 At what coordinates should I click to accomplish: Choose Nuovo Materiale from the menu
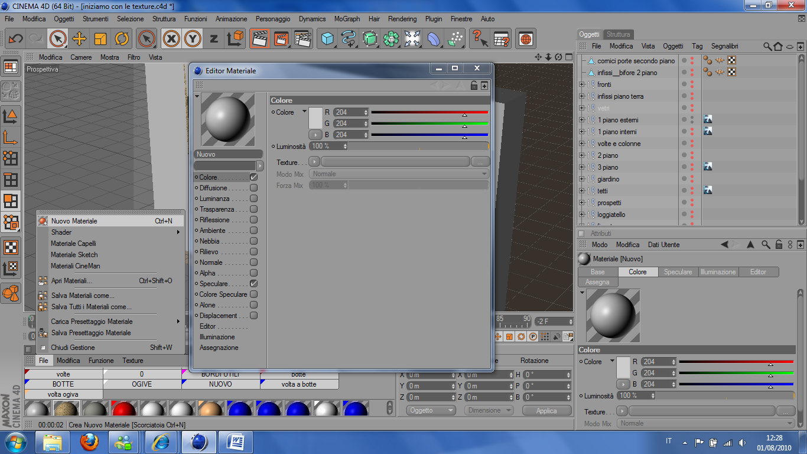(x=110, y=221)
